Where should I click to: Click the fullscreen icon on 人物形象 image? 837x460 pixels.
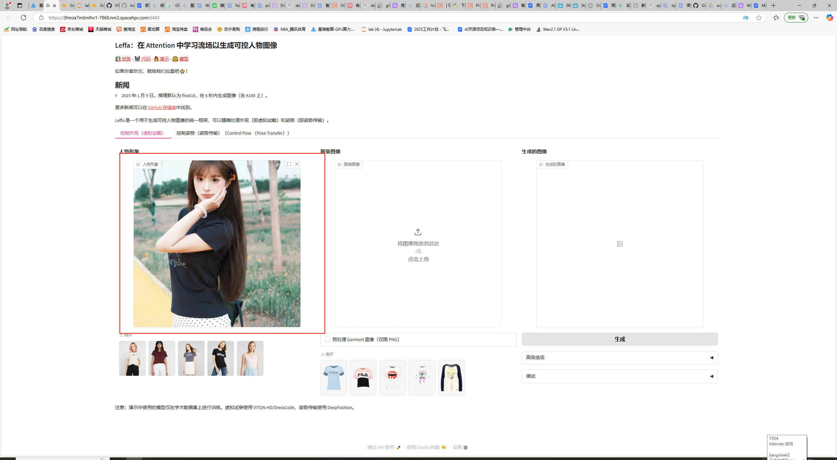pos(289,164)
